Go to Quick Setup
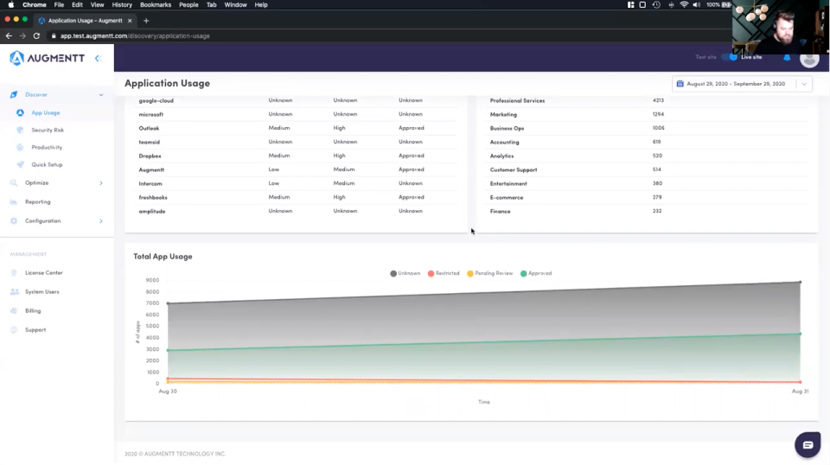 click(x=47, y=164)
